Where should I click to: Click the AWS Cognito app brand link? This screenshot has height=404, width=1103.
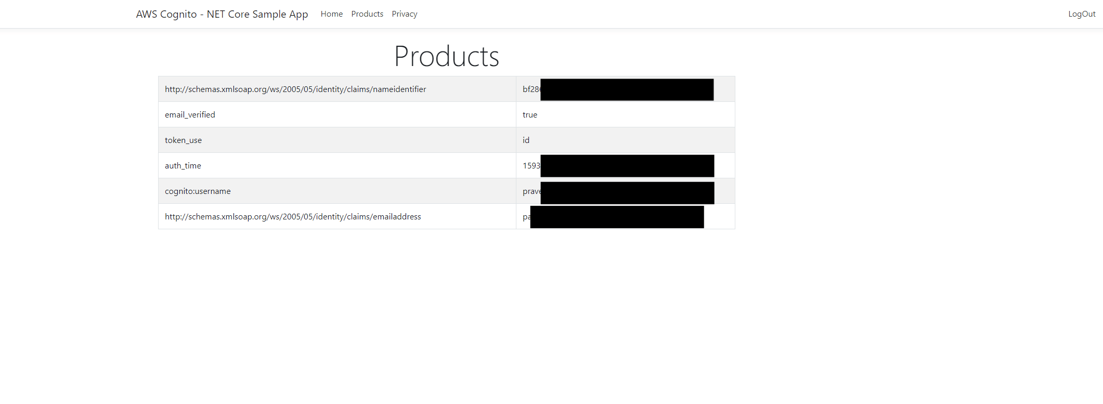coord(222,14)
